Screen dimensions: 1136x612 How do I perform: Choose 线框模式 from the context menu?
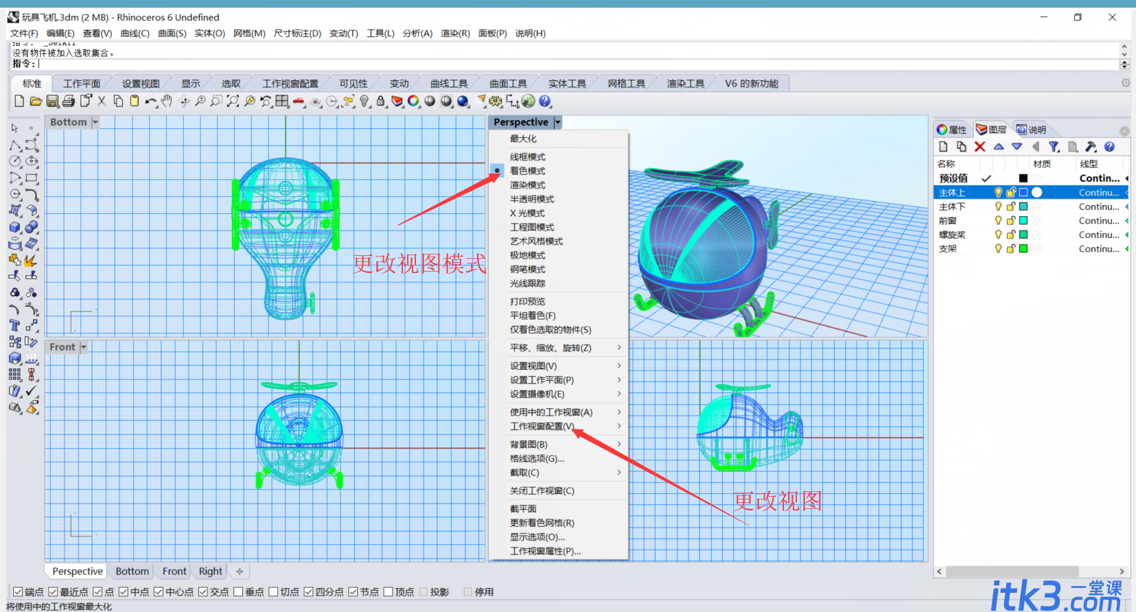(527, 157)
